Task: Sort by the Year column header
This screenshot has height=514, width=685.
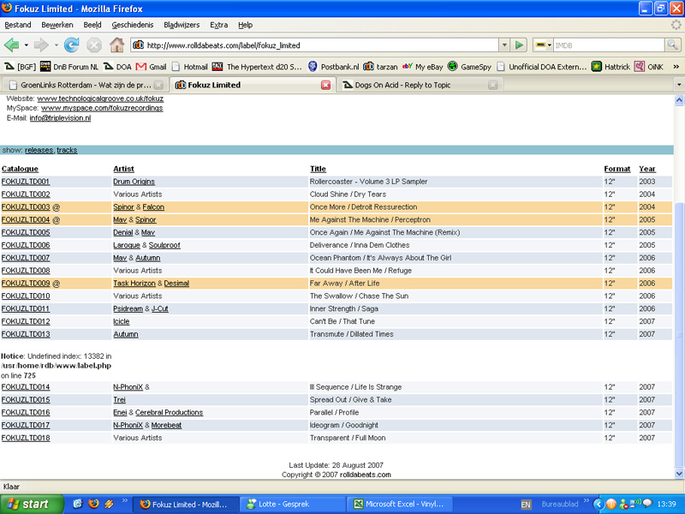Action: (x=647, y=169)
